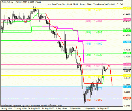Image resolution: width=132 pixels, height=111 pixels.
Task: Select the 1.3916 value beside [2/8]
Action: [x=98, y=66]
